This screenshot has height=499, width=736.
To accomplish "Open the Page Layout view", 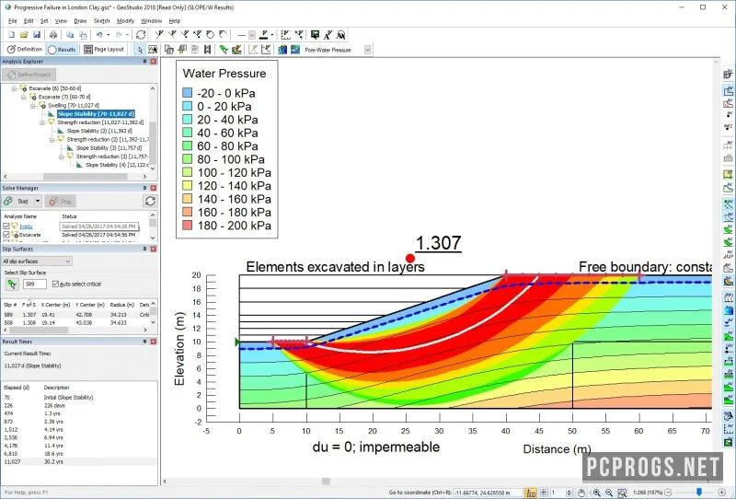I will click(x=104, y=49).
